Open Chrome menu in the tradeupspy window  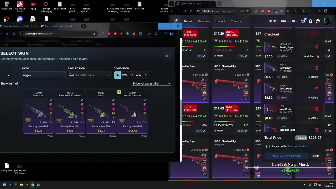click(178, 34)
